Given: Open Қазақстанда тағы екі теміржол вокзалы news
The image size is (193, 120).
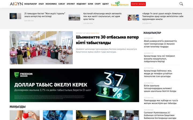Looking at the screenshot, I should [159, 59].
